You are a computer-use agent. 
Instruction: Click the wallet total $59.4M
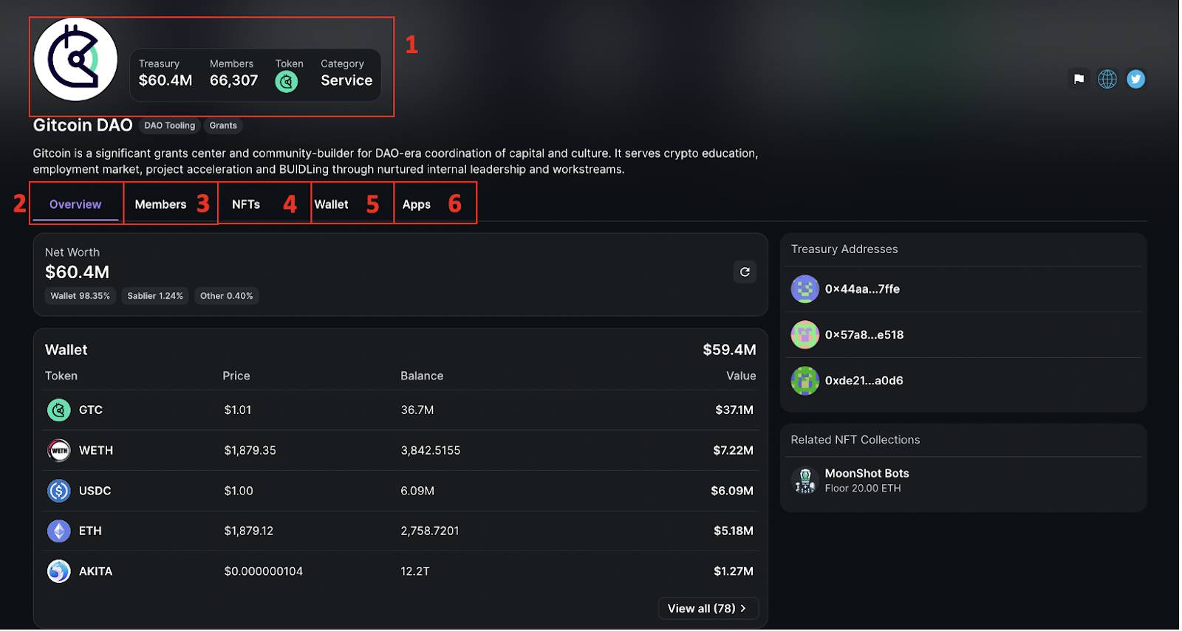729,350
